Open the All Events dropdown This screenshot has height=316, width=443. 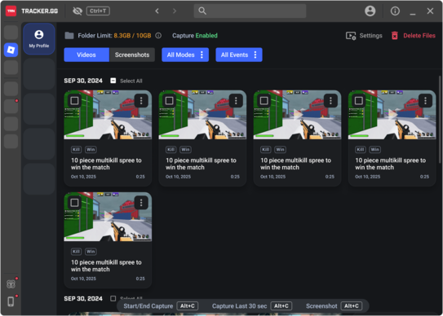coord(239,55)
